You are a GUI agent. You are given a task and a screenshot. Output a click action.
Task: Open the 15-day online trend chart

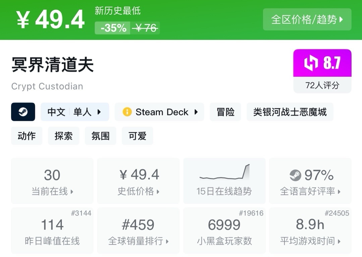click(224, 181)
